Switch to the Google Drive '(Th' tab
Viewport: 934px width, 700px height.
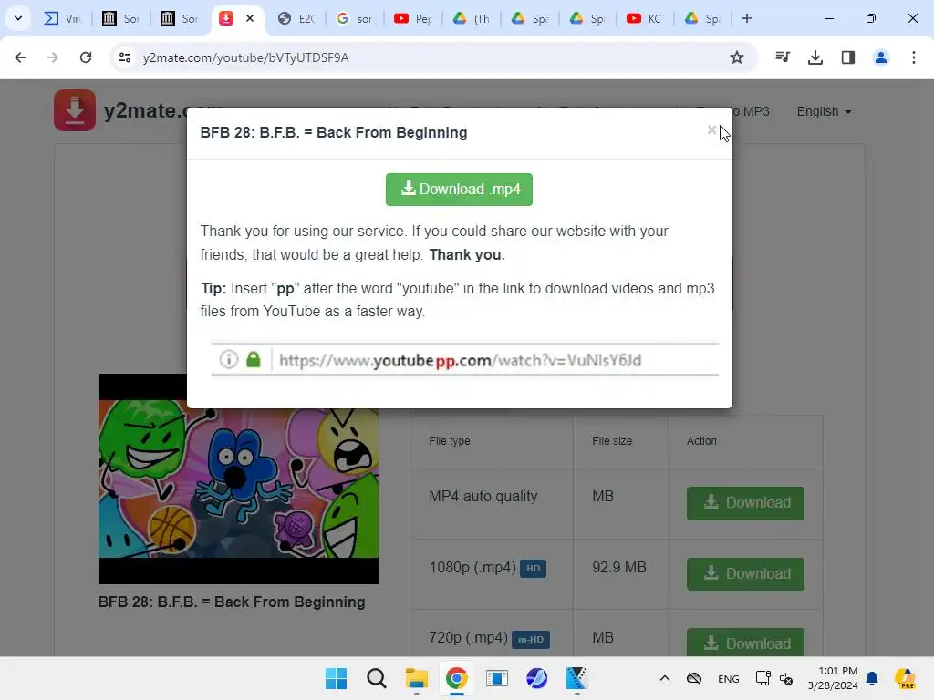pyautogui.click(x=472, y=18)
